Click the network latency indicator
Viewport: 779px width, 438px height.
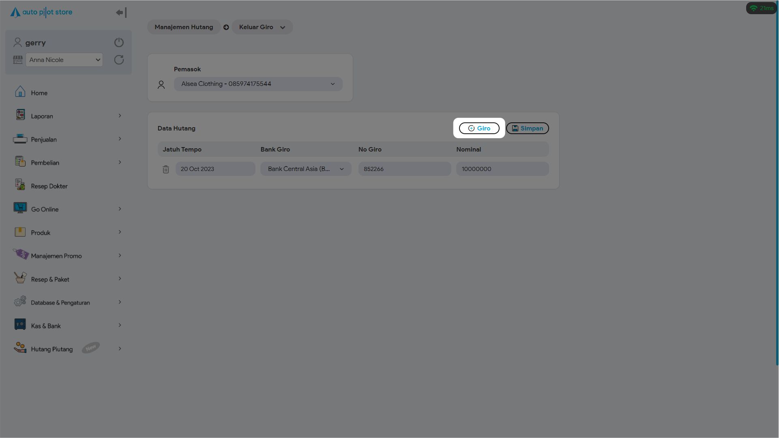coord(761,8)
